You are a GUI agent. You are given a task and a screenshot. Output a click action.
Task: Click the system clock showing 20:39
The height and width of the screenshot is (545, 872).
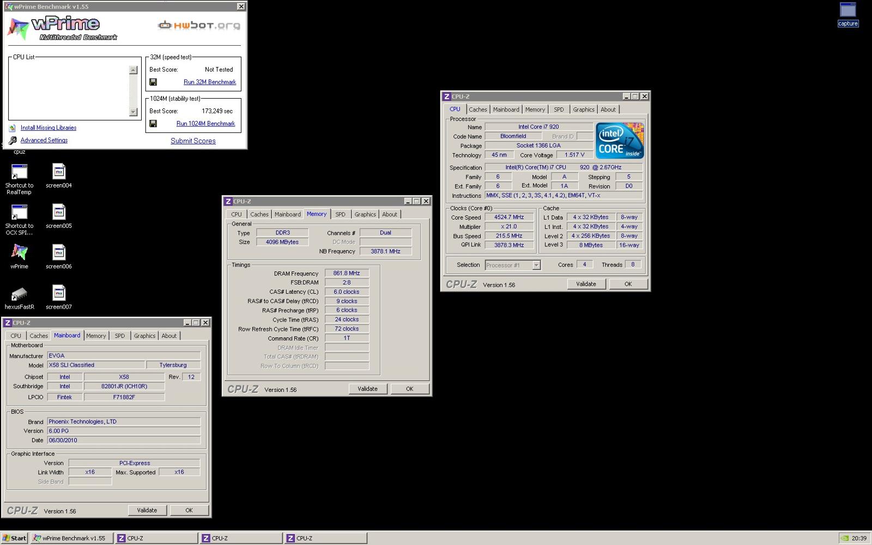pos(859,538)
